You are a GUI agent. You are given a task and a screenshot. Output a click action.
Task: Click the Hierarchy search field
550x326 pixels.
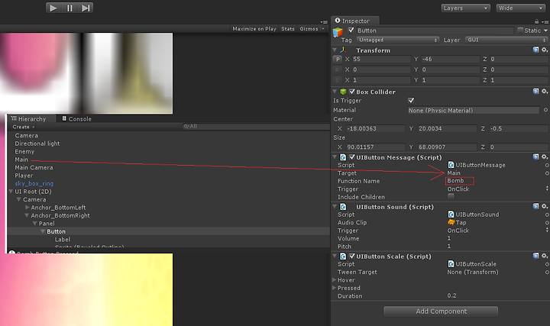click(256, 126)
